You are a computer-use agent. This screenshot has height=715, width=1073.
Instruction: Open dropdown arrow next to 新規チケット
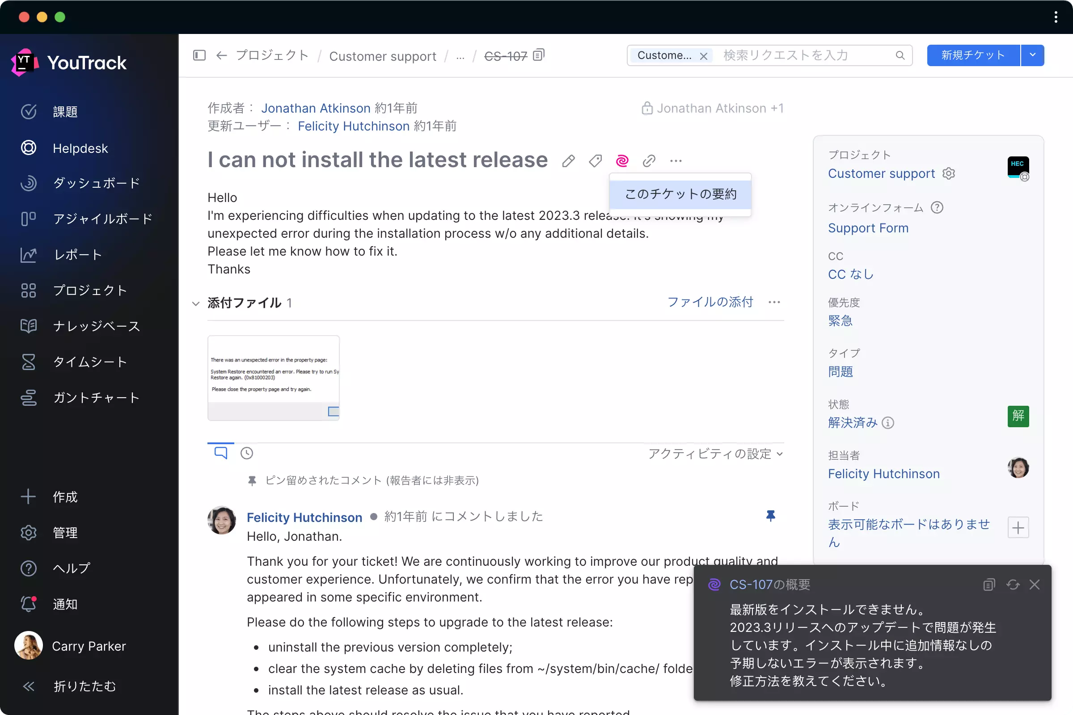(1032, 55)
